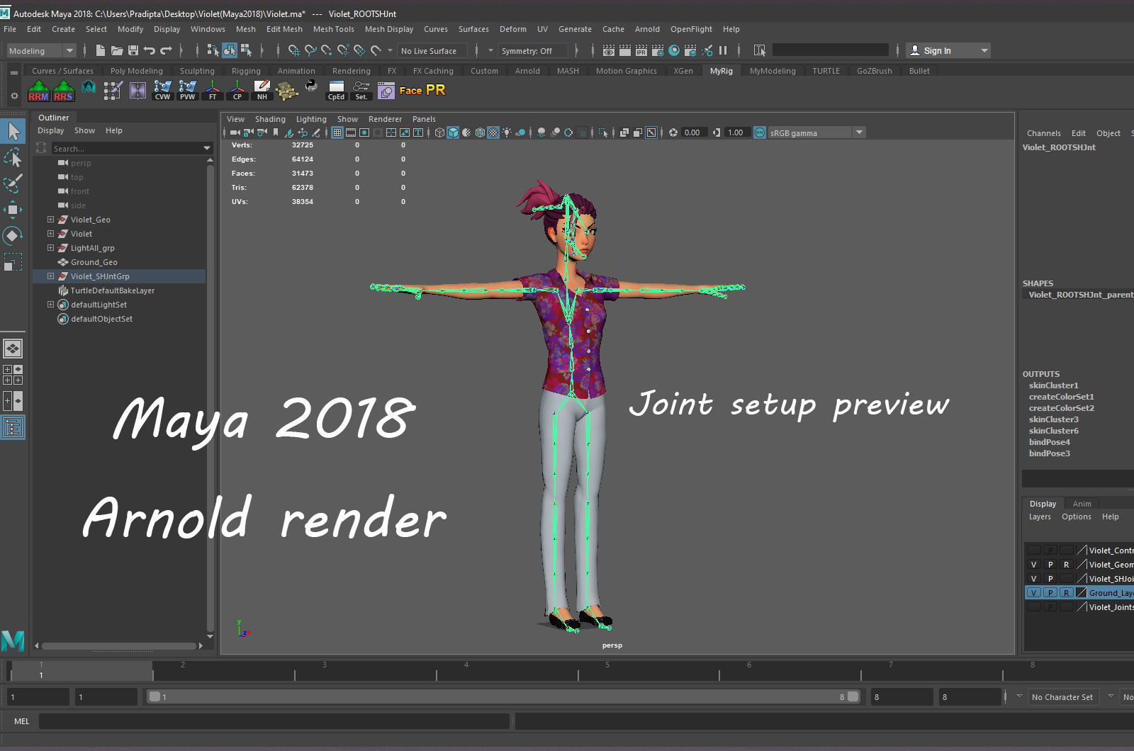The image size is (1134, 751).
Task: Click the CVW shelf icon
Action: coord(163,91)
